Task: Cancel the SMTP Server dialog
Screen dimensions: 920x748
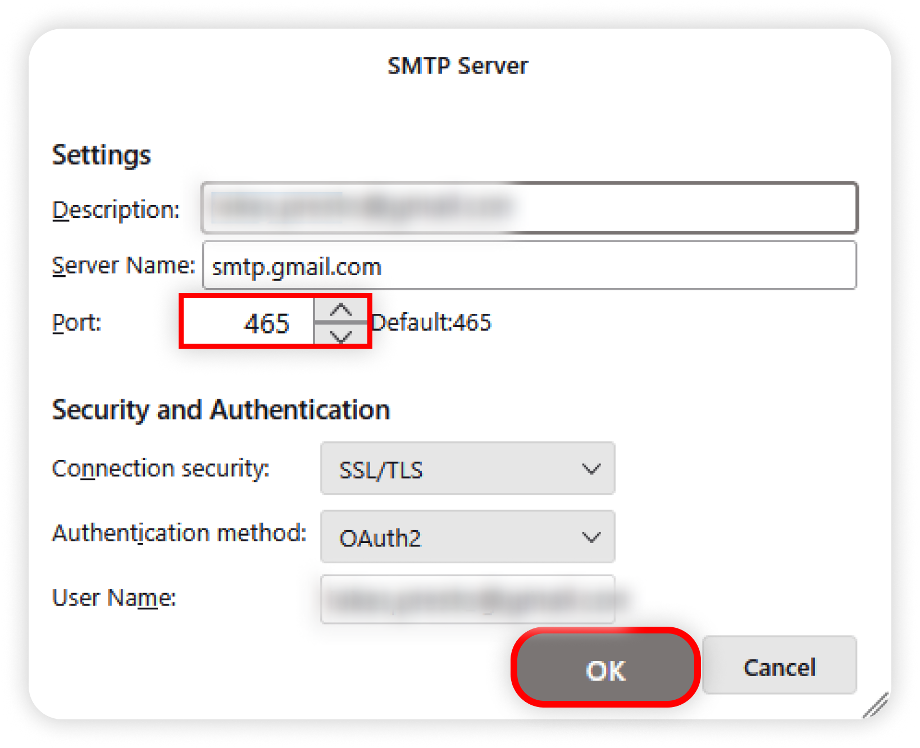Action: 779,667
